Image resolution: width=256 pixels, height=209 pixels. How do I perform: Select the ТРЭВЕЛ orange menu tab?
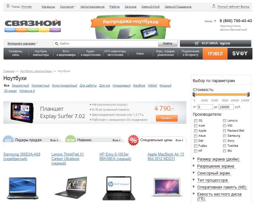click(x=215, y=54)
